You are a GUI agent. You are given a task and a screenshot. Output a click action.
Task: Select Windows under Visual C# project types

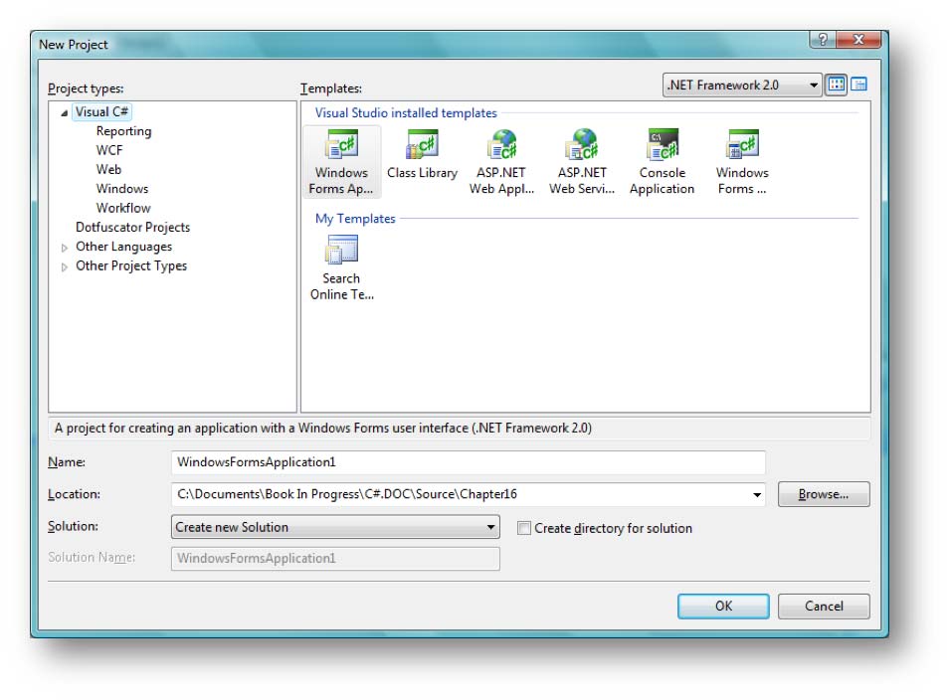pos(121,189)
